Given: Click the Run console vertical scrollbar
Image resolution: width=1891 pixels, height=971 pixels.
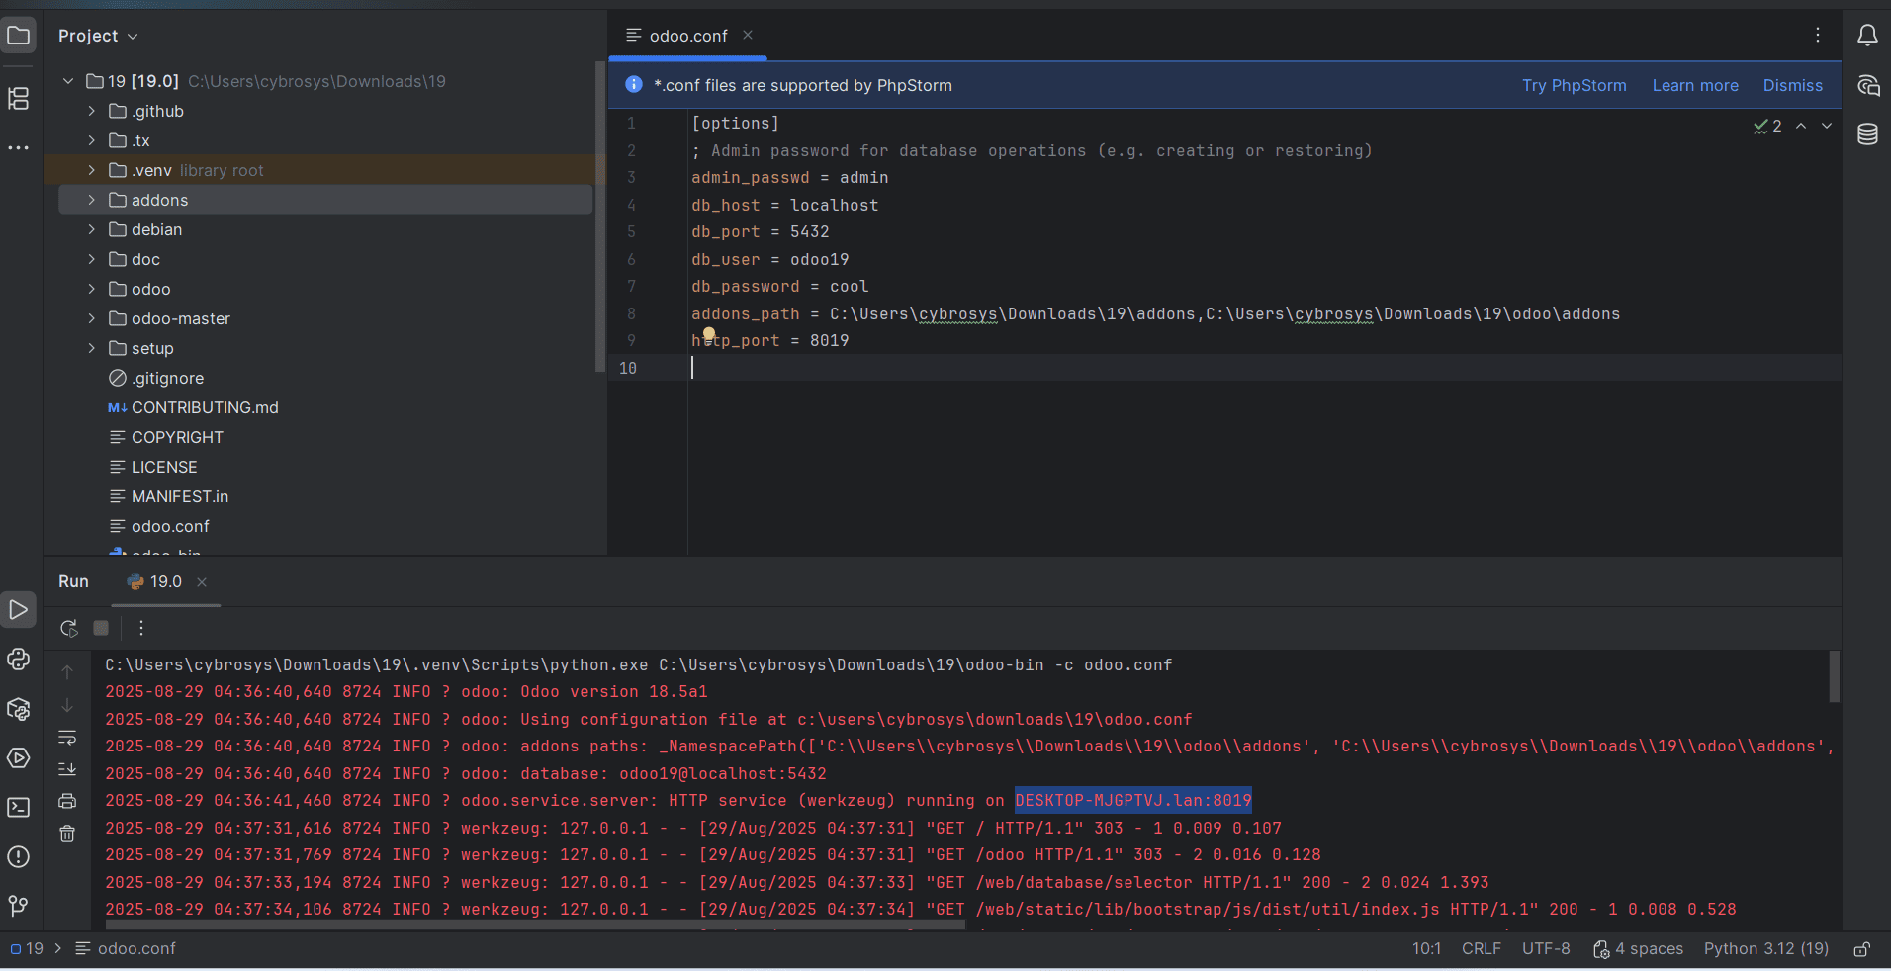Looking at the screenshot, I should [x=1834, y=676].
